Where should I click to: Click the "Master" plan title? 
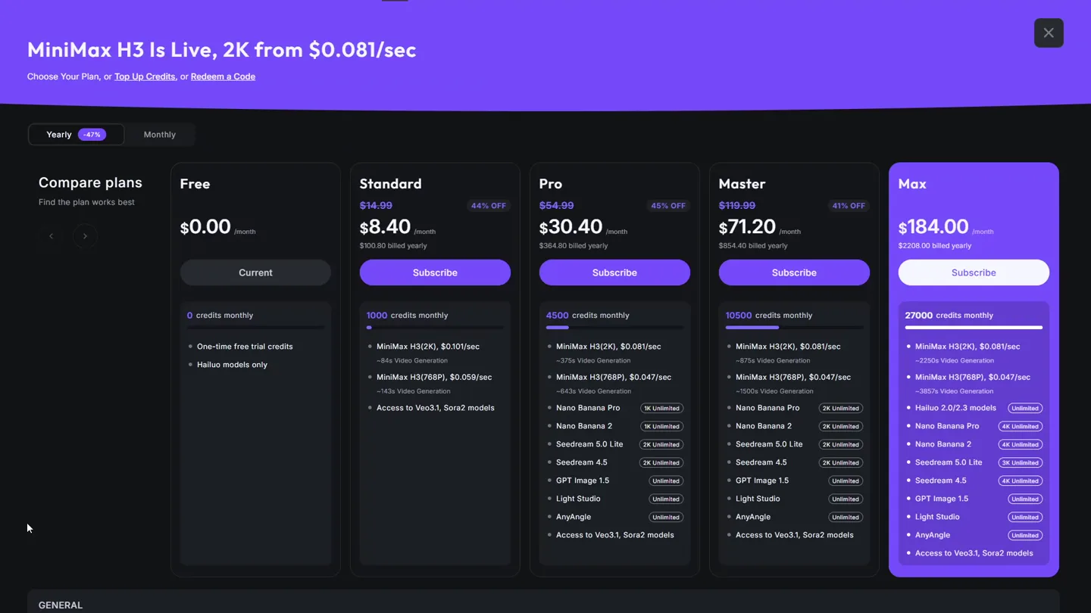click(x=742, y=184)
